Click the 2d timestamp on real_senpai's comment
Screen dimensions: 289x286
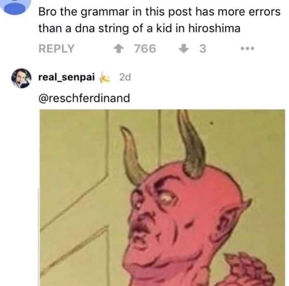(x=125, y=77)
